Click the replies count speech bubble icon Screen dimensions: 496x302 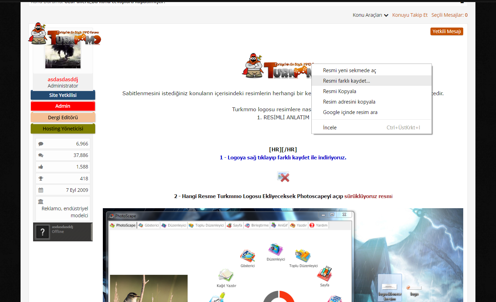[41, 144]
